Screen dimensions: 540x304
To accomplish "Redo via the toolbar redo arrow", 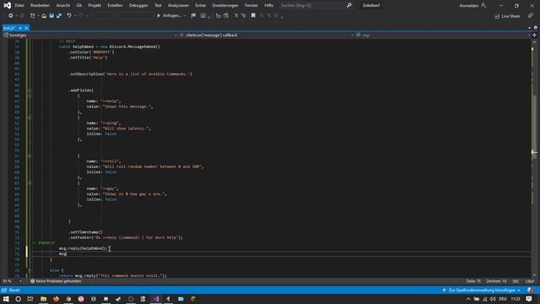I will 81,16.
